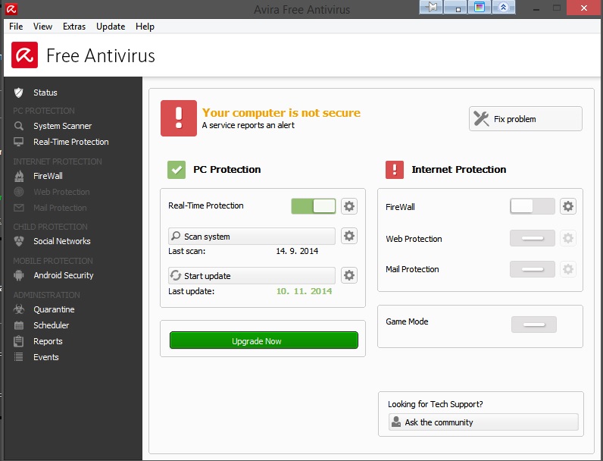603x461 pixels.
Task: Open FireWall settings gear
Action: [x=568, y=206]
